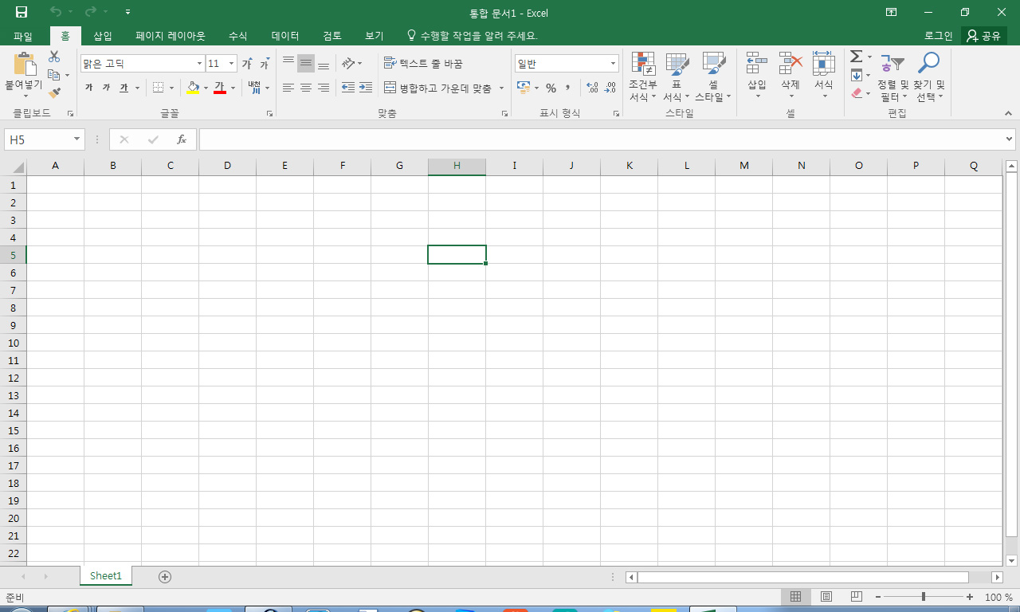Image resolution: width=1020 pixels, height=612 pixels.
Task: Click the Cut scissors icon
Action: [54, 57]
